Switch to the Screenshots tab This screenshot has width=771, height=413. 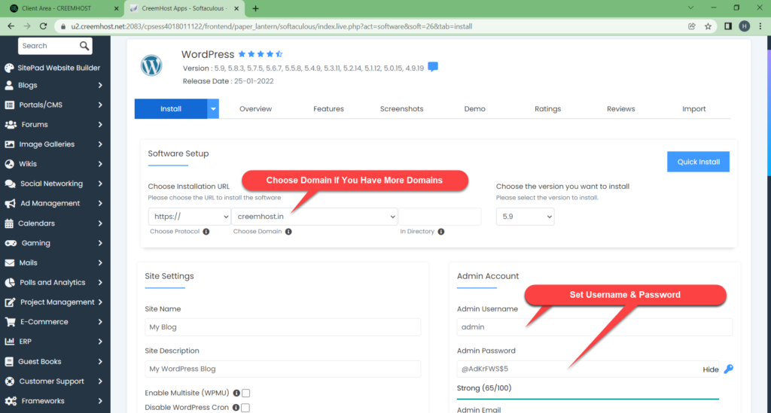402,109
